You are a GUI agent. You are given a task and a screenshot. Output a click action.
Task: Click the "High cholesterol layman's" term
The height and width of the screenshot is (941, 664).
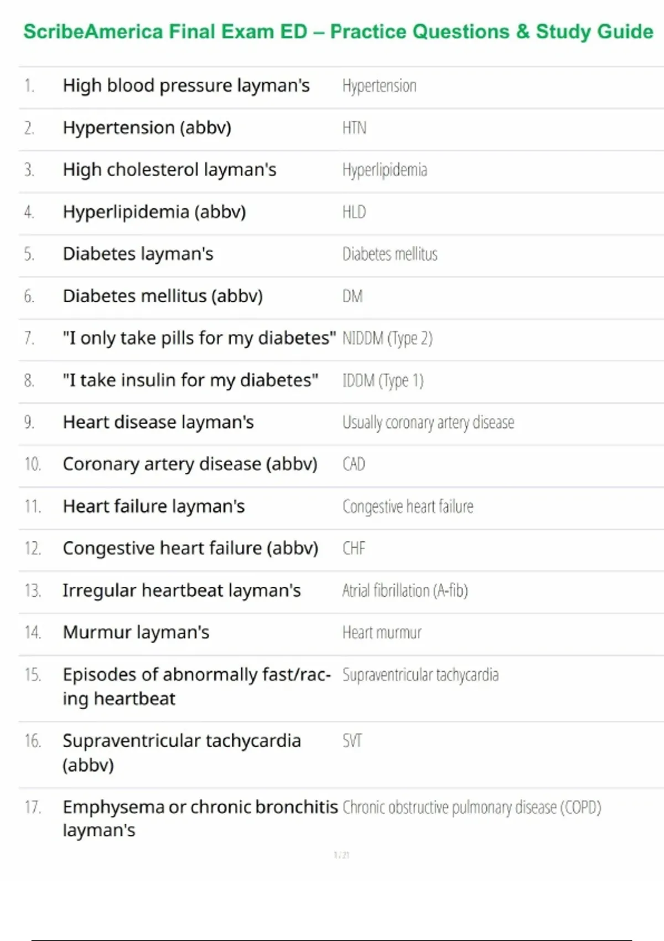point(169,170)
